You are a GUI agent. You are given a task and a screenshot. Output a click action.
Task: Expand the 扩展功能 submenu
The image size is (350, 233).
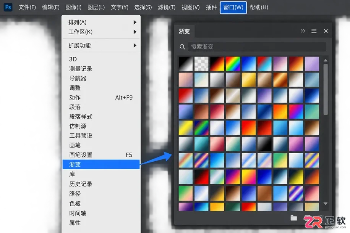(x=101, y=45)
